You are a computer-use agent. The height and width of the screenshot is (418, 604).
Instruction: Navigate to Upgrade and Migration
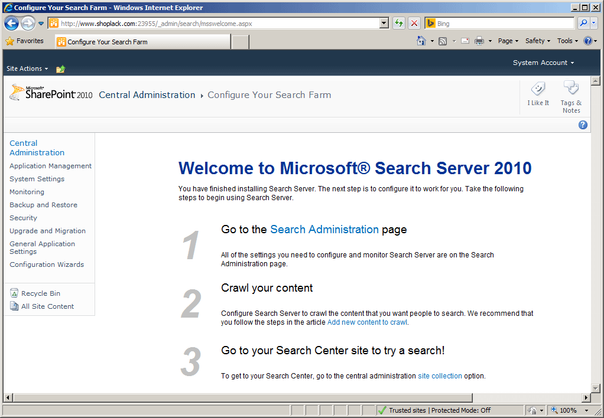(x=48, y=231)
